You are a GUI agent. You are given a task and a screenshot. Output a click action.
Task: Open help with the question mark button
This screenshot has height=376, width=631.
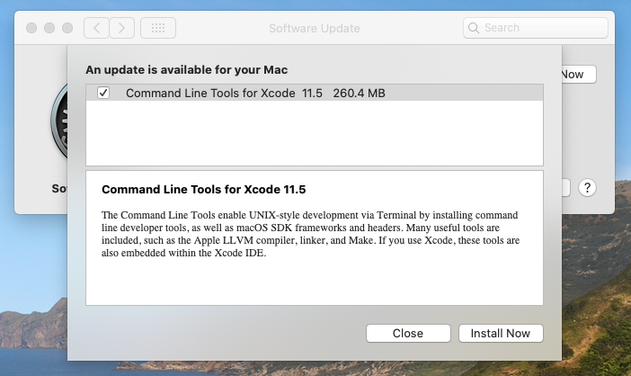[587, 188]
